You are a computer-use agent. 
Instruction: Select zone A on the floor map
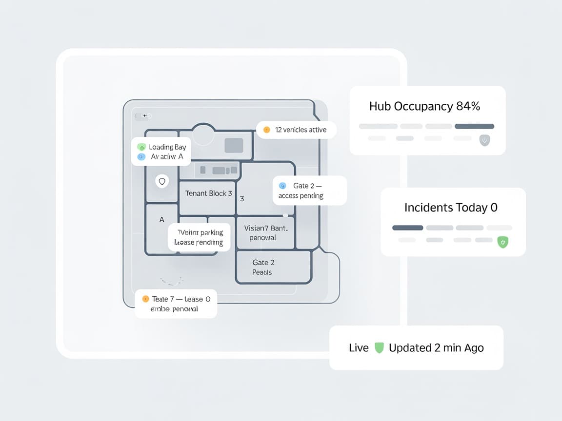click(x=162, y=220)
